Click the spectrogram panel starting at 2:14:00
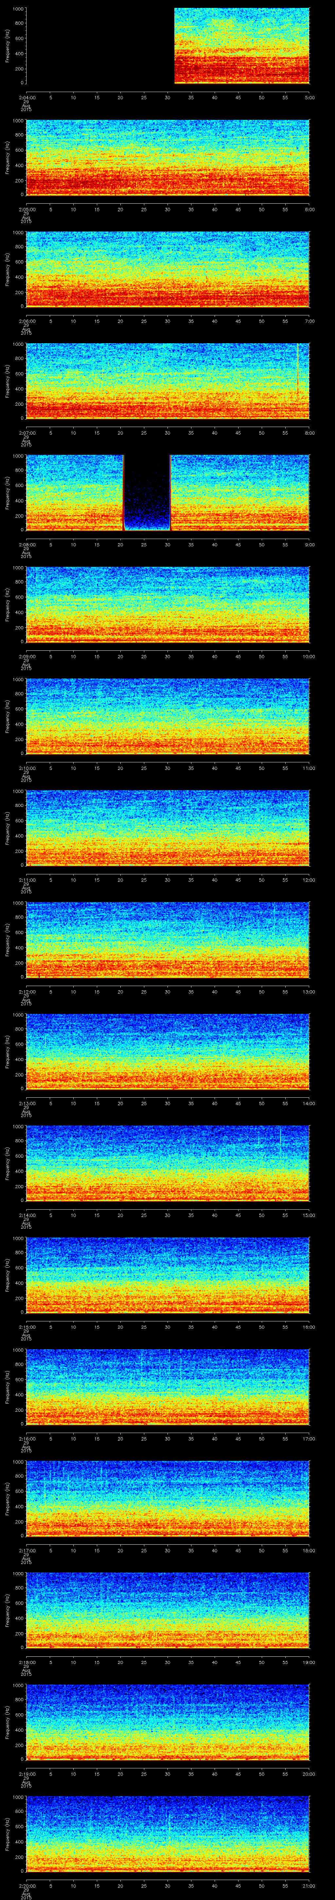 168,1163
